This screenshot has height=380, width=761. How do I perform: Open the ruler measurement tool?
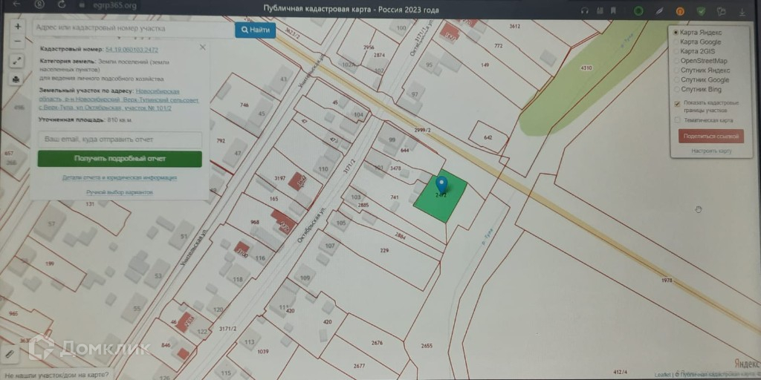(x=9, y=354)
